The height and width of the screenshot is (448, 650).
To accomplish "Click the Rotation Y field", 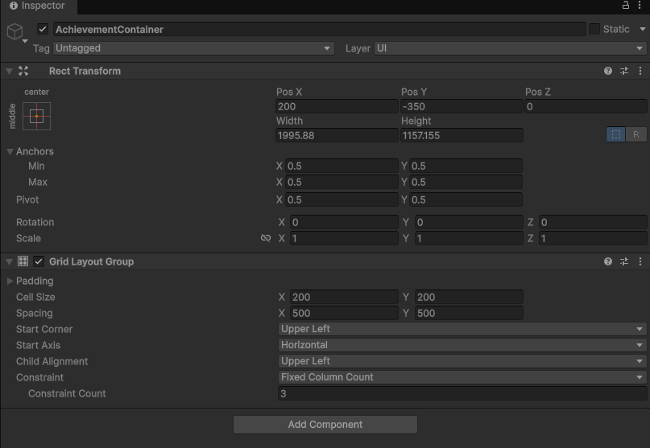I will coord(469,222).
